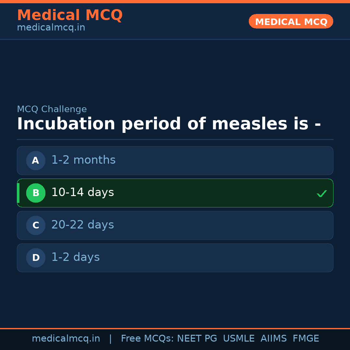Screen dimensions: 350x350
Task: Select the '1-2 months' answer text
Action: tap(83, 160)
